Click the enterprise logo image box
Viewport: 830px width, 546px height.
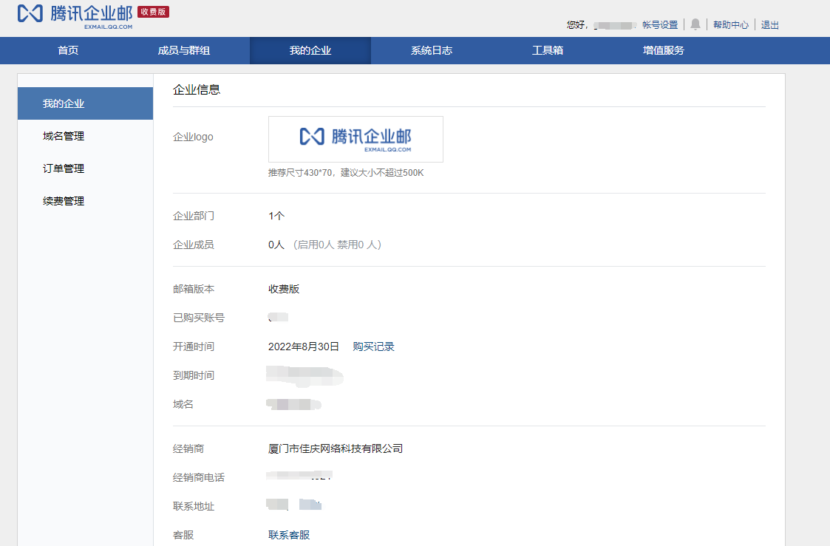click(x=356, y=139)
